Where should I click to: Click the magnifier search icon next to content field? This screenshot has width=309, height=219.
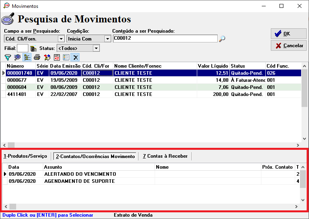tap(222, 39)
